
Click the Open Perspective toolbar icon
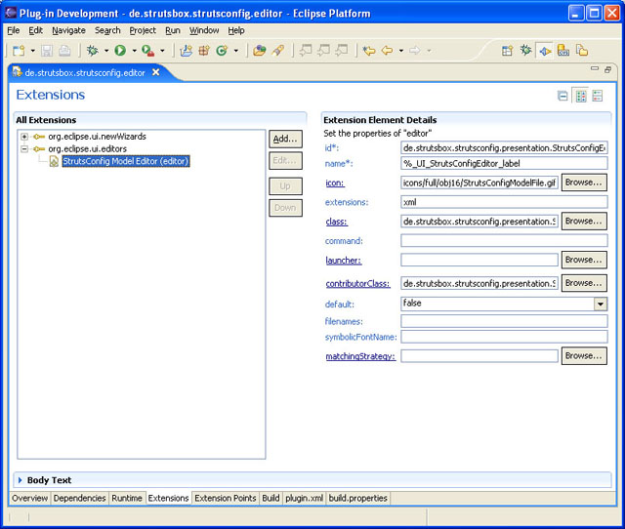pos(507,51)
